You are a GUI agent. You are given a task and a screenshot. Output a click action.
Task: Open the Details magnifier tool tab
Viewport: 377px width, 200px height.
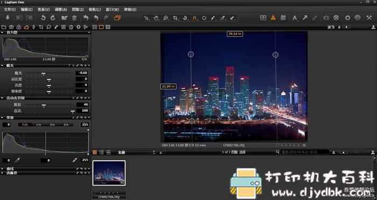pos(48,27)
